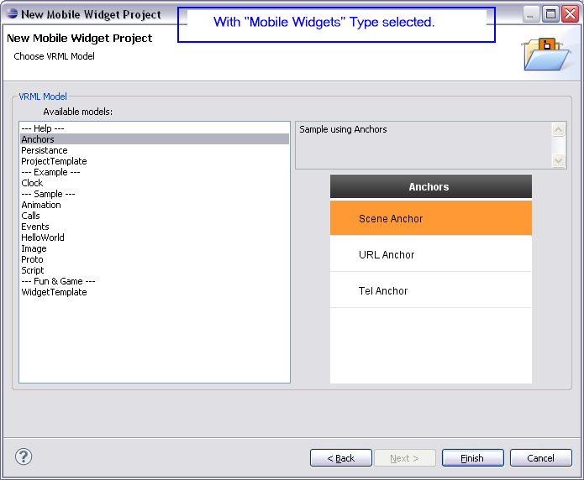Click description box scroll down arrow

[558, 161]
